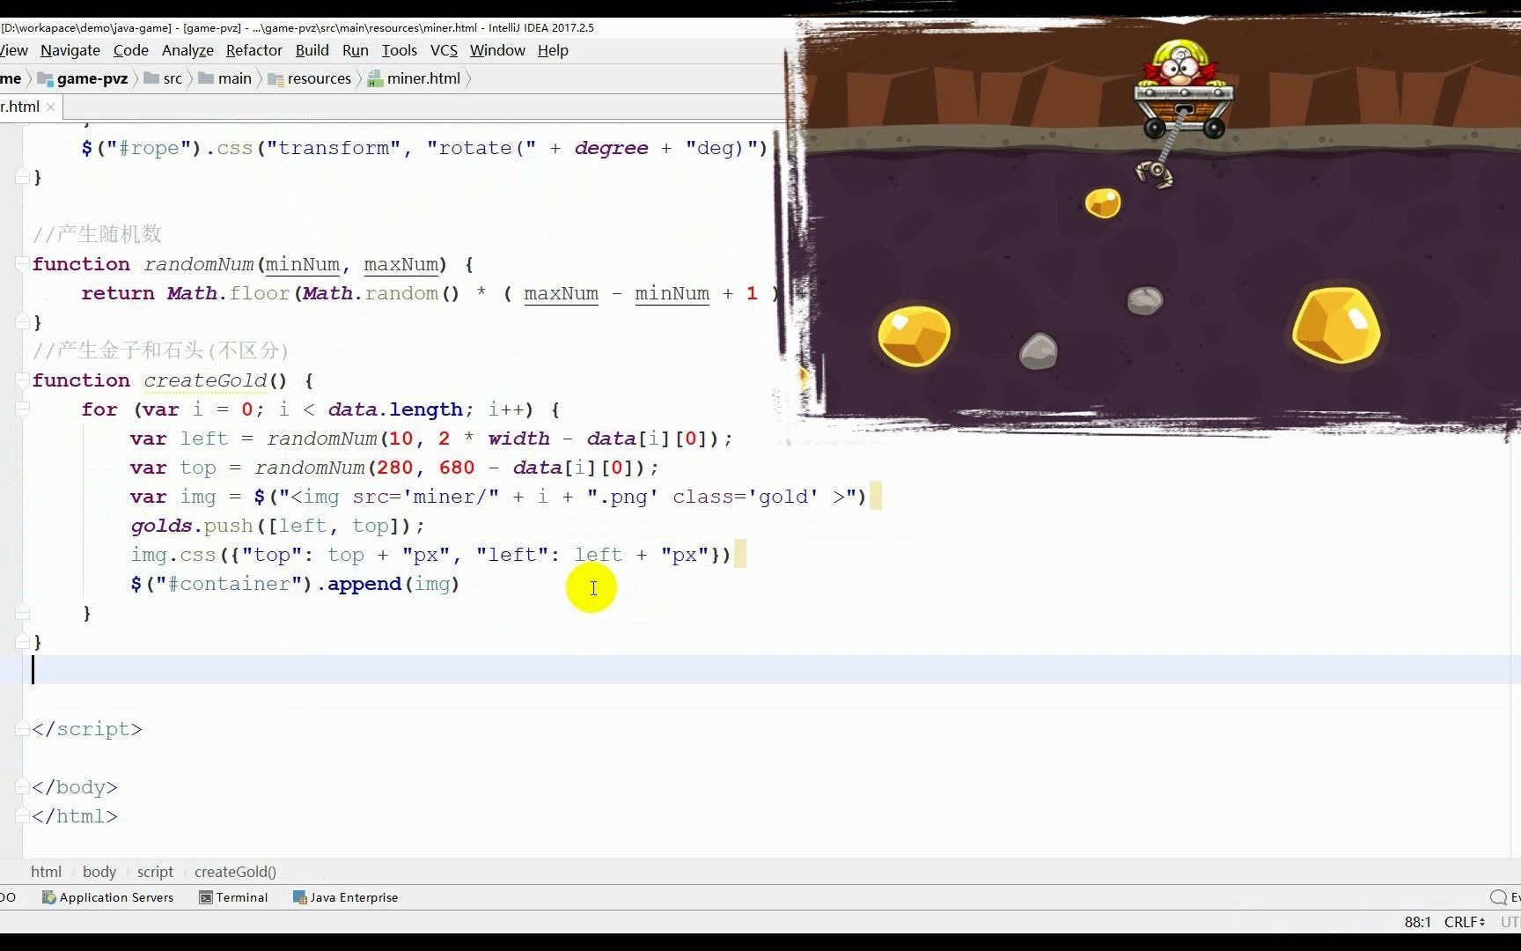Open the Build menu
This screenshot has width=1521, height=951.
coord(312,50)
